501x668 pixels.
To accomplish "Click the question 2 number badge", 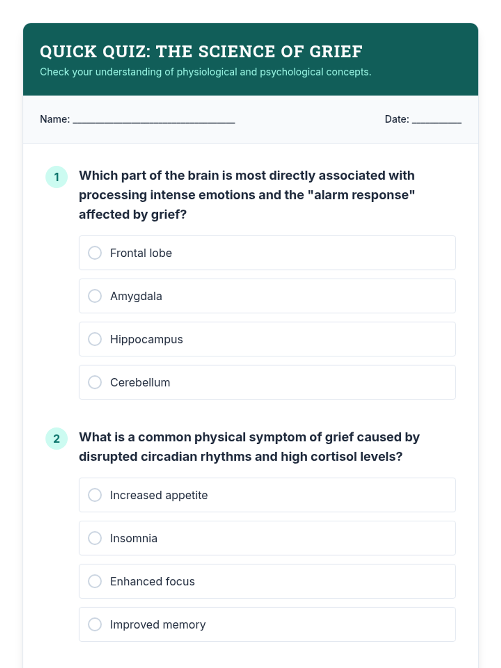I will pos(56,438).
